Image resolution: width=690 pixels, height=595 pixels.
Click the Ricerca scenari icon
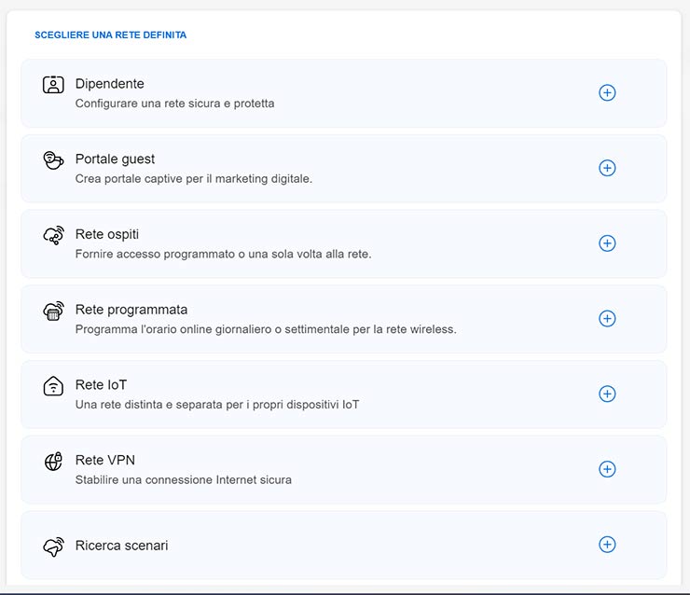point(53,547)
